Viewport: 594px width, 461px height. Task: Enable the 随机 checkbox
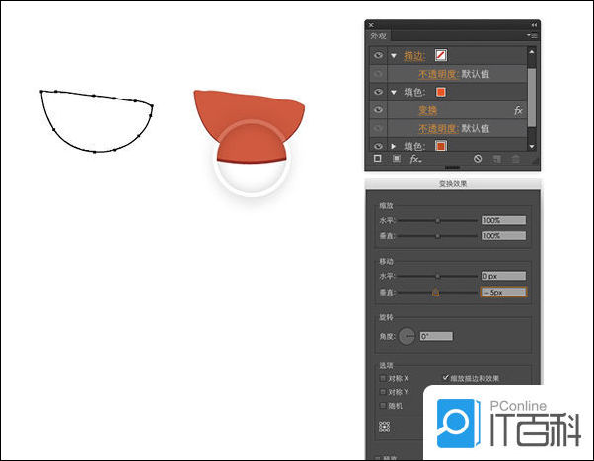click(x=383, y=405)
